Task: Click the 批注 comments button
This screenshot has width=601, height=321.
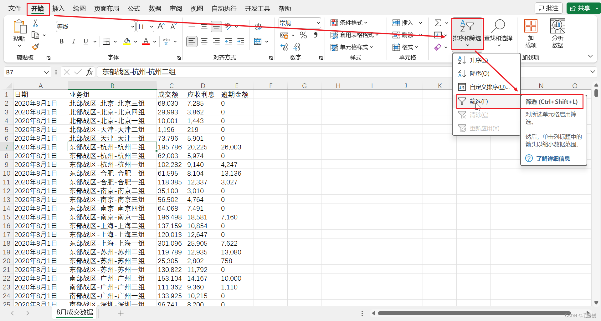Action: (548, 8)
